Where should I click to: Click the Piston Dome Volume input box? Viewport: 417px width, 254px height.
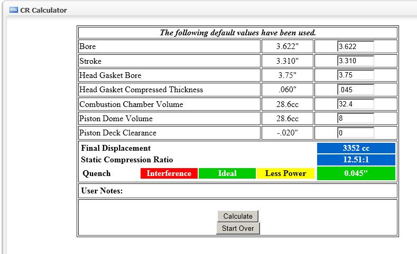click(355, 118)
